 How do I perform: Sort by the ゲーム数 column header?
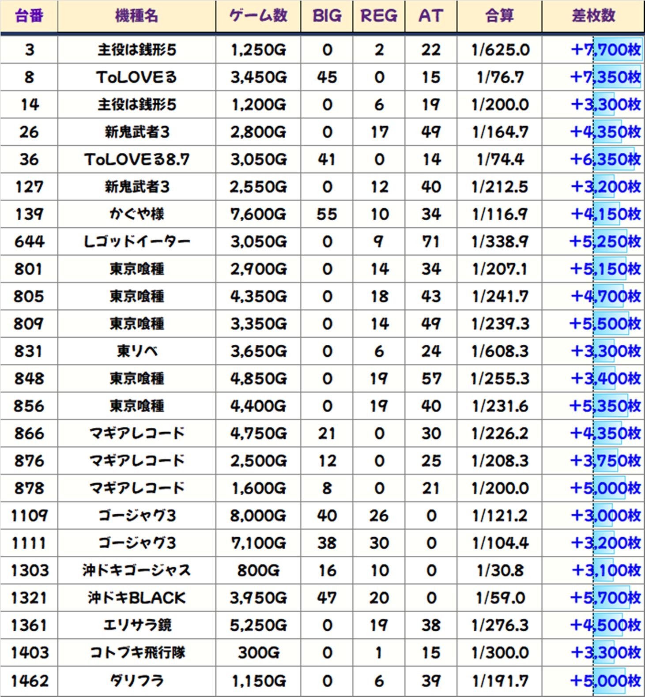click(x=258, y=16)
